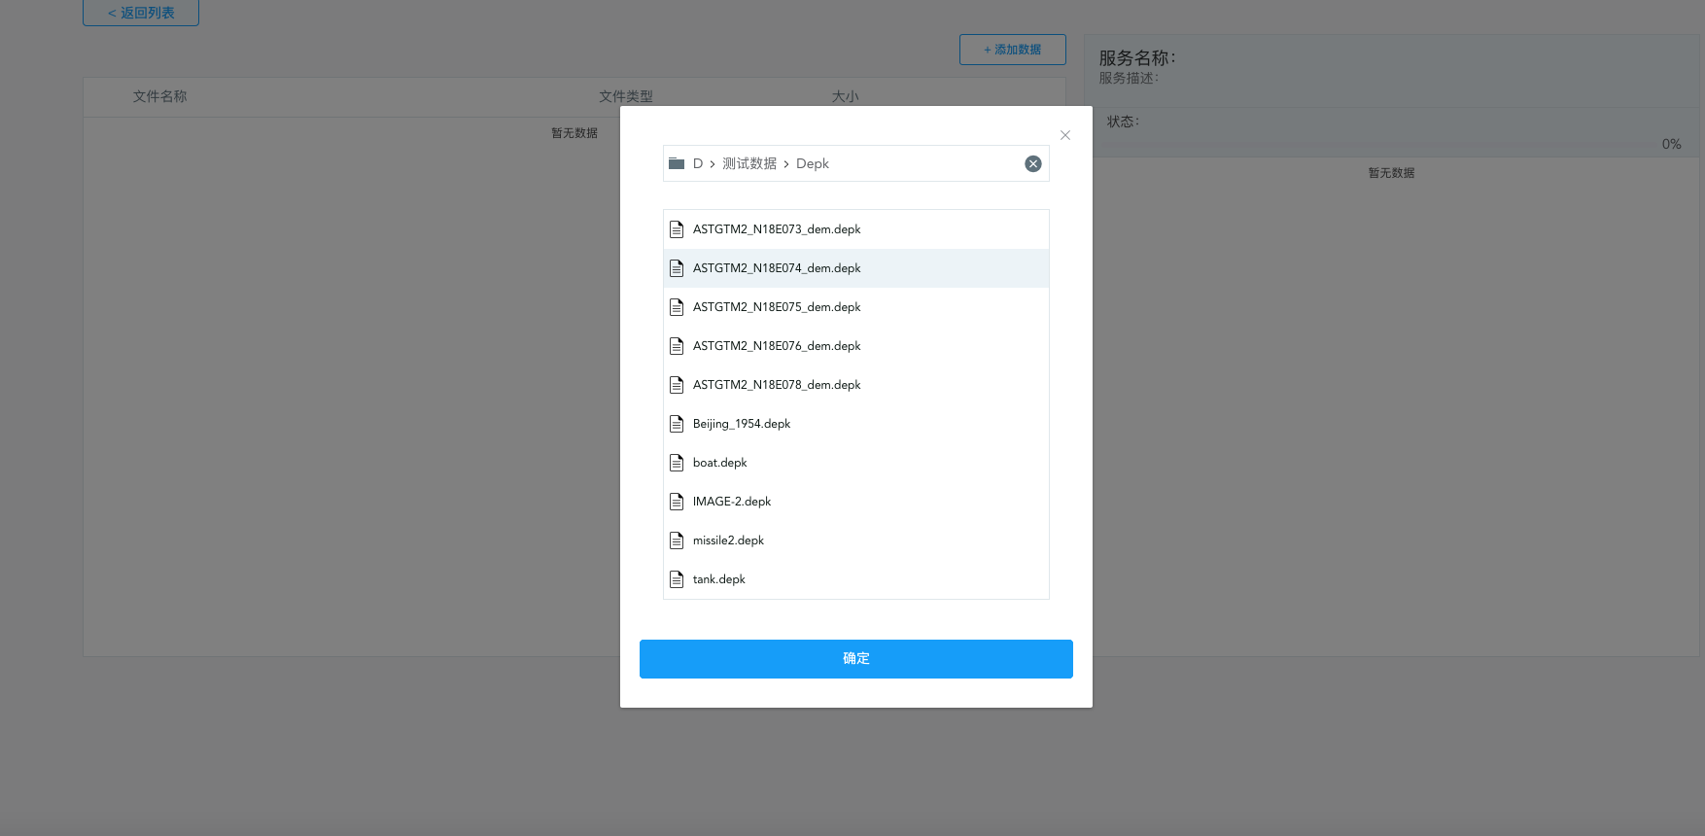Click file icon beside ASTGTM2_N18E076_dem.depk
This screenshot has height=836, width=1705.
(677, 346)
